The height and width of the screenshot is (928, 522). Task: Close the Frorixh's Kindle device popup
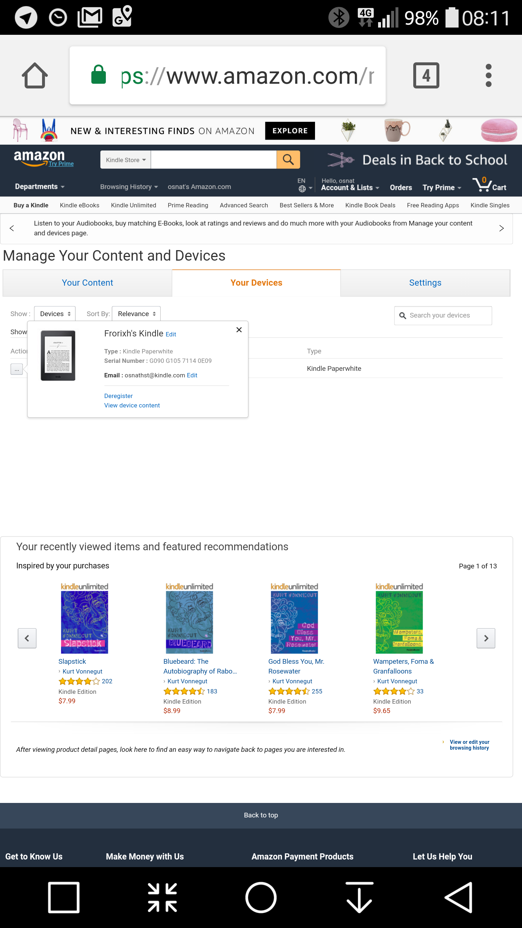(x=239, y=330)
